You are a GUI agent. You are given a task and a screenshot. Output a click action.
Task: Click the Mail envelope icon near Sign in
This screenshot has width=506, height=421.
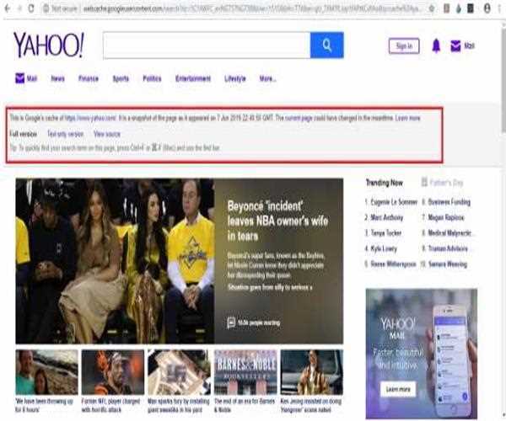pyautogui.click(x=455, y=46)
